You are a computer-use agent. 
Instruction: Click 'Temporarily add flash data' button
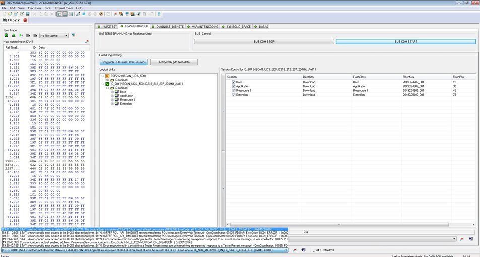coord(174,62)
